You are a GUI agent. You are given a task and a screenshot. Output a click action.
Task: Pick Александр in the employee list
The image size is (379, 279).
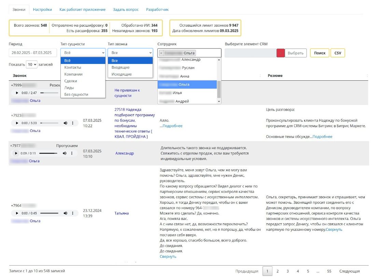pos(187,60)
